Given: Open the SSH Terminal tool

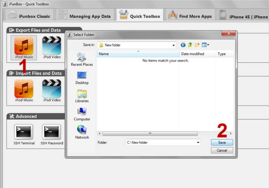Looking at the screenshot, I should pos(24,135).
